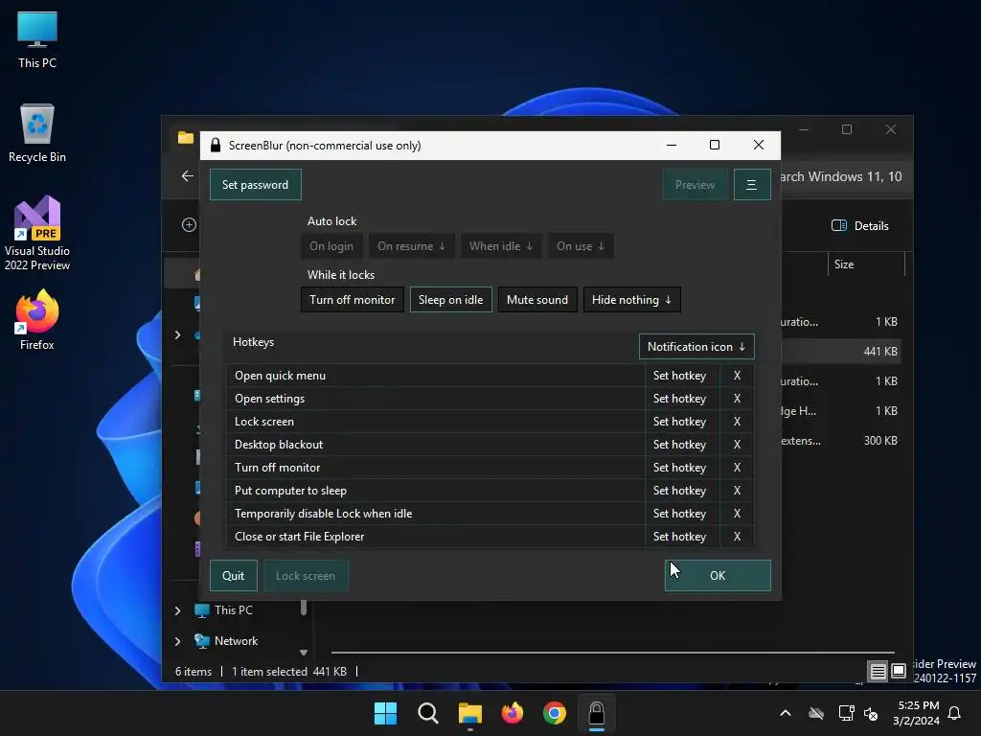Click the Preview button
Image resolution: width=981 pixels, height=736 pixels.
pos(696,185)
